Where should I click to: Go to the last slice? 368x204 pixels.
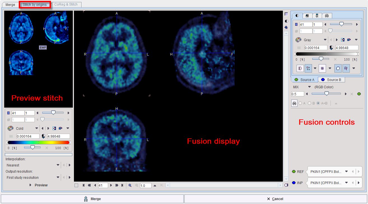tap(122, 185)
